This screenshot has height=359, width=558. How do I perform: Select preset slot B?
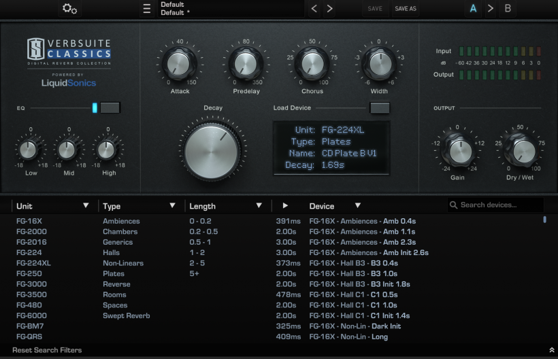508,9
